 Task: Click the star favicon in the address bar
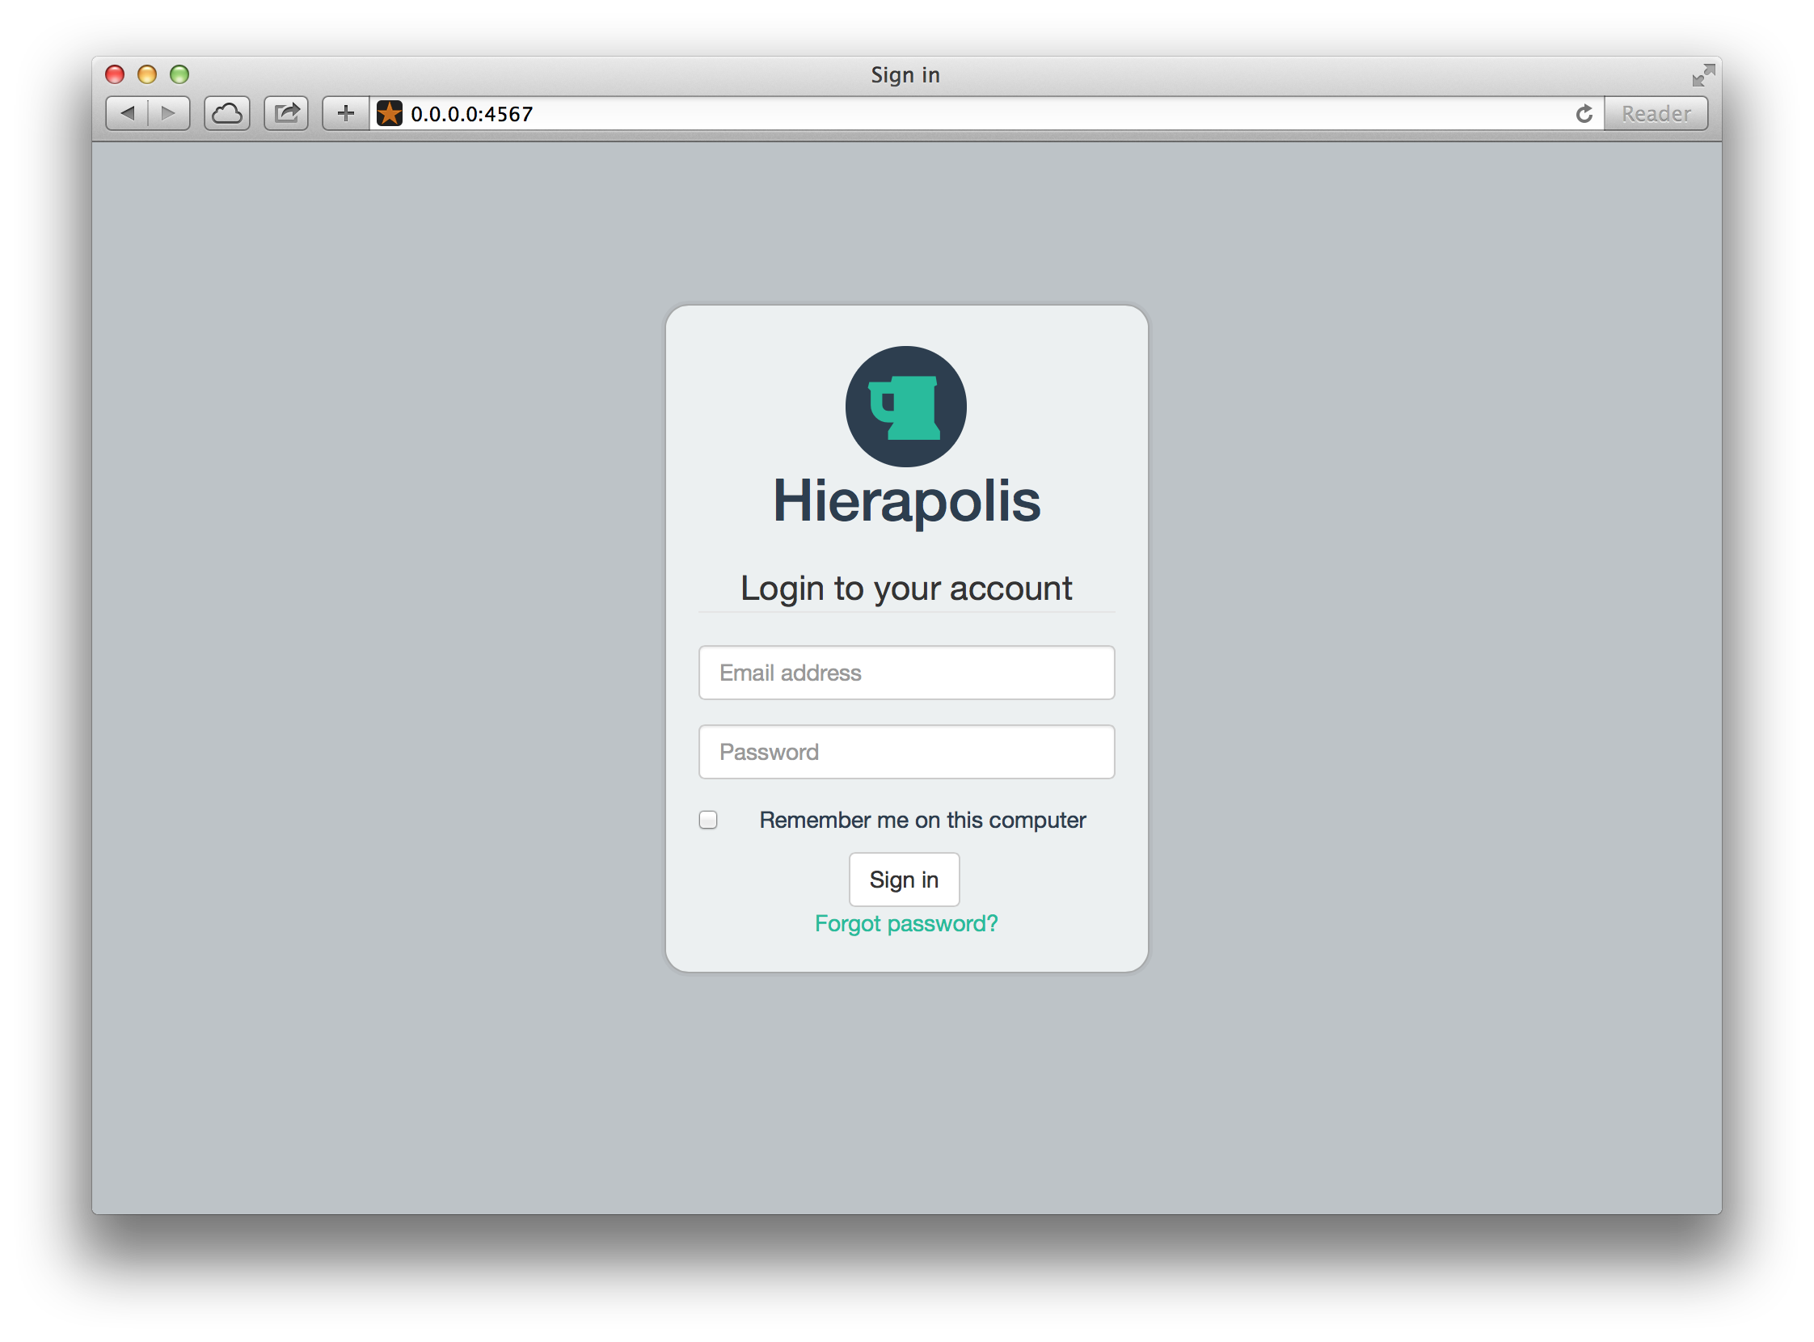(390, 113)
